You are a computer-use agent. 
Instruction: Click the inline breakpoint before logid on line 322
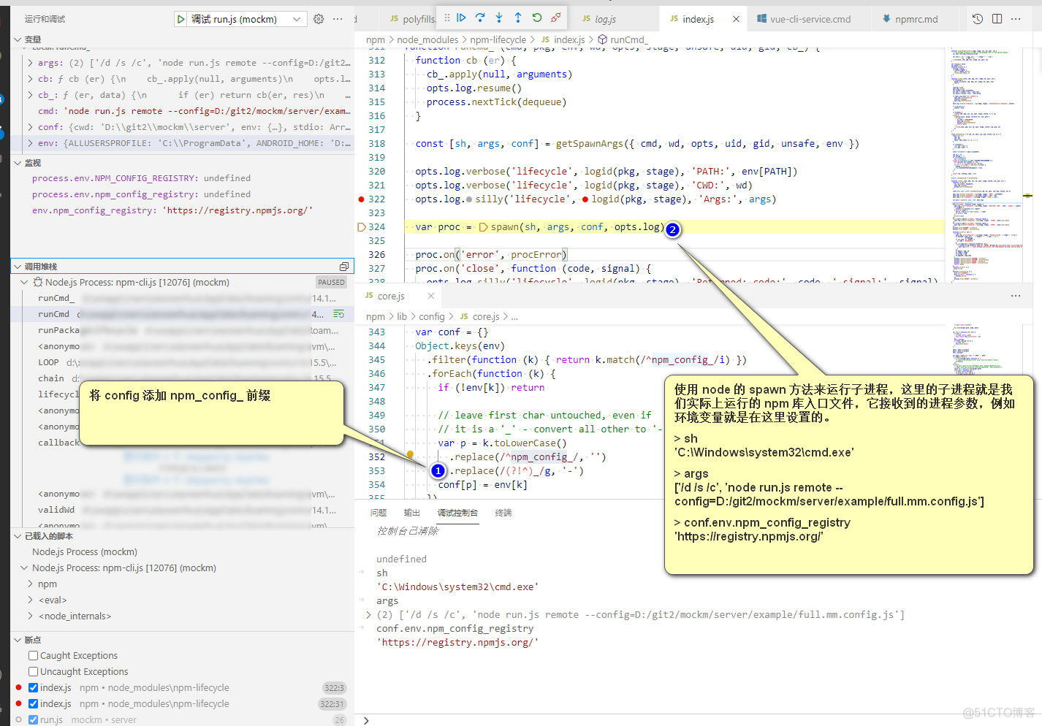[585, 199]
